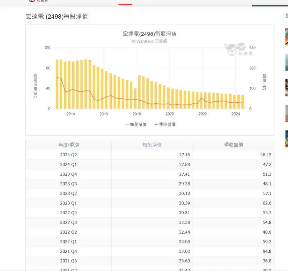This screenshot has width=288, height=271.
Task: Select the 2023 Q4 row label
Action: pos(68,174)
